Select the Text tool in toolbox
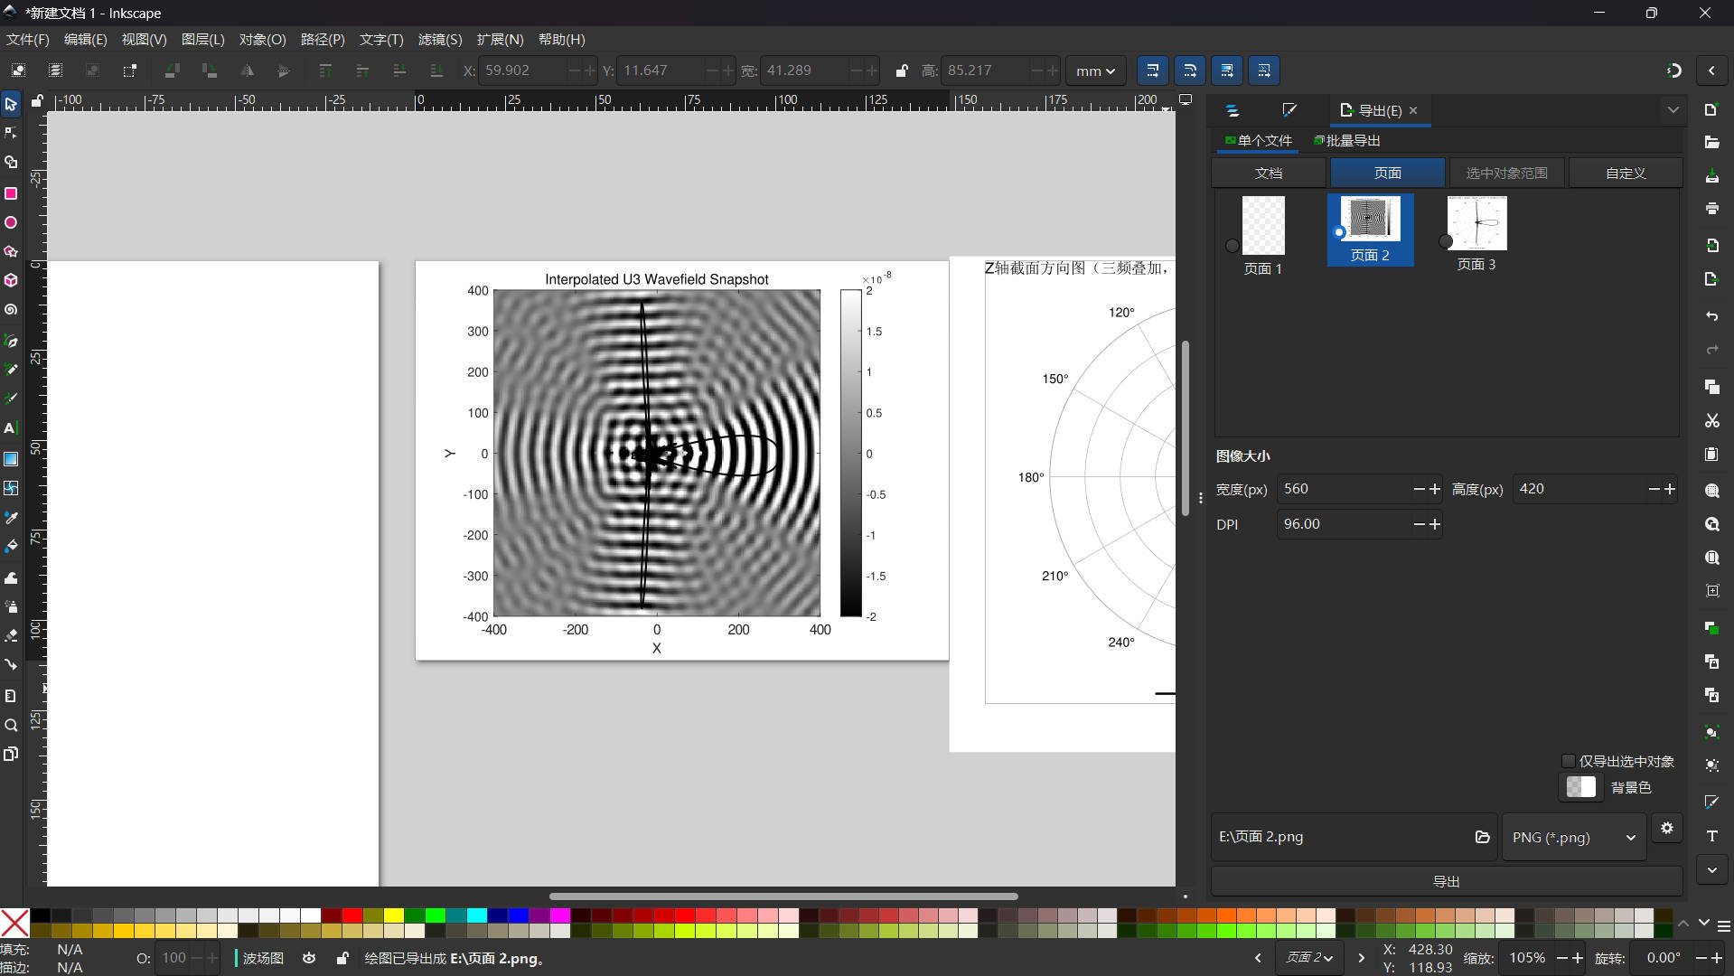Screen dimensions: 1734x976 [x=11, y=428]
